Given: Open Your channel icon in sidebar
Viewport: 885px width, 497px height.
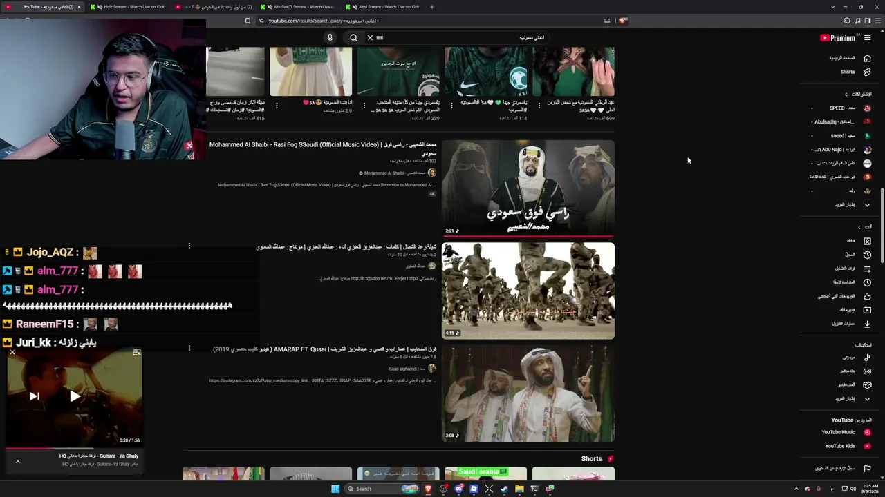Looking at the screenshot, I should 867,241.
